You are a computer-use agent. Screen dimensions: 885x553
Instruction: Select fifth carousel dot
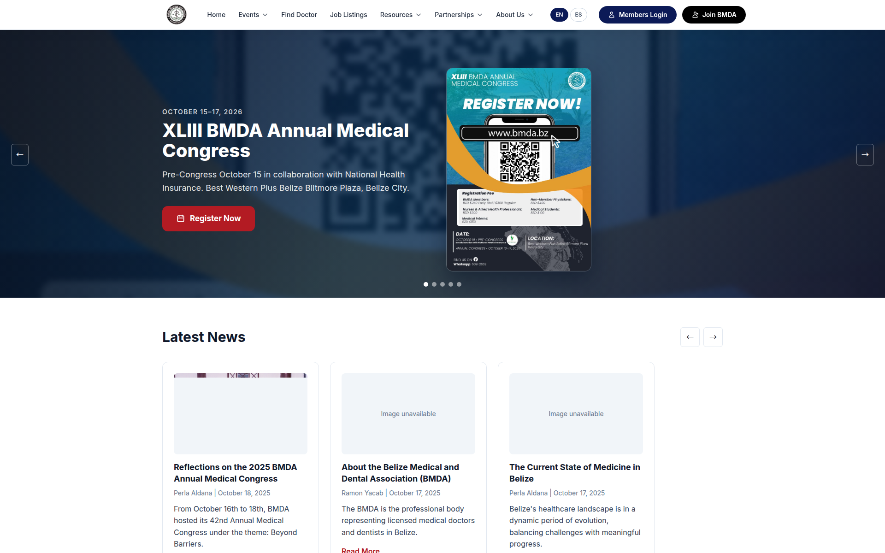pos(459,284)
